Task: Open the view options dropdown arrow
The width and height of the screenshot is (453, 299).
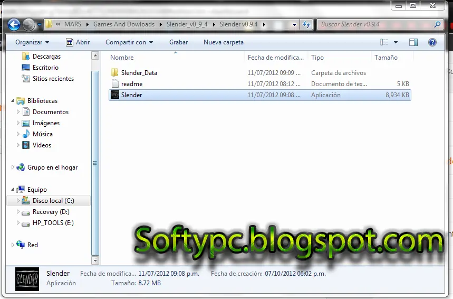Action: (396, 42)
